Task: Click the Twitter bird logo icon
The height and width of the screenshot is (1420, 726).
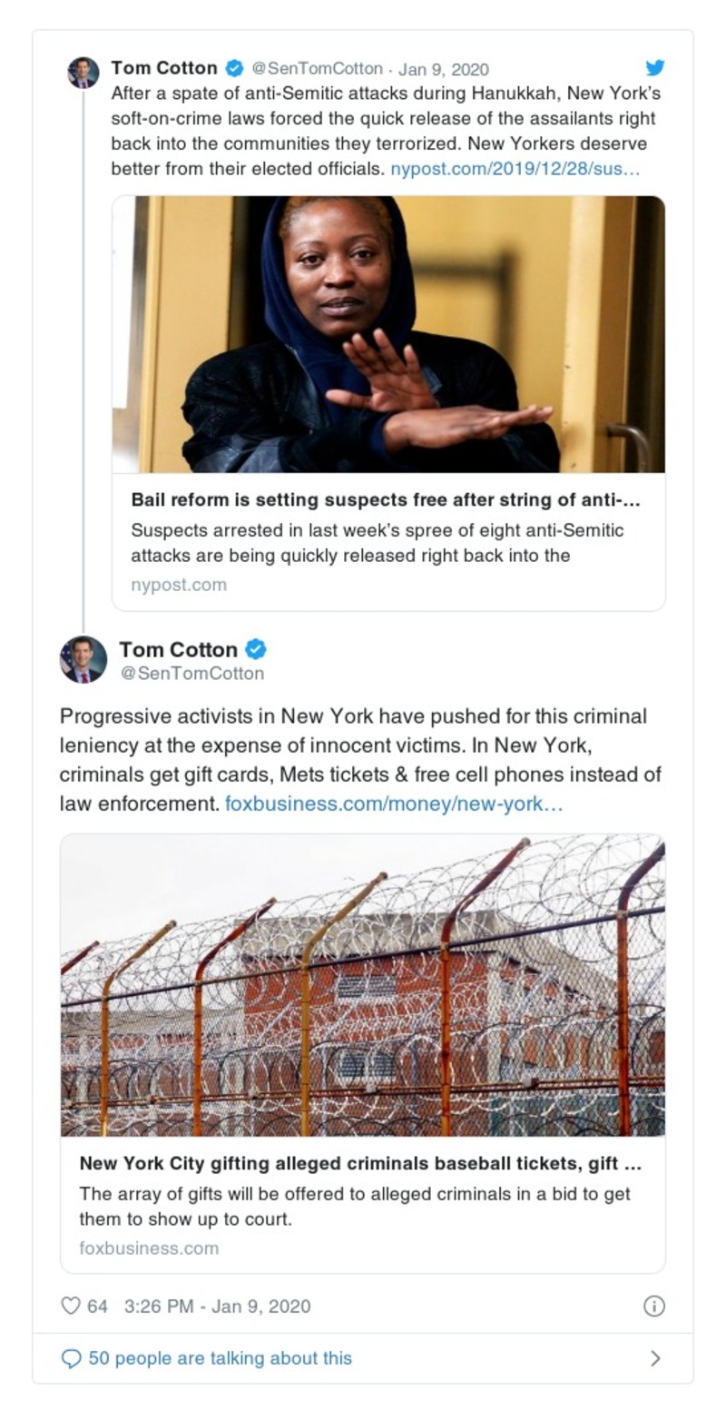Action: [x=654, y=68]
